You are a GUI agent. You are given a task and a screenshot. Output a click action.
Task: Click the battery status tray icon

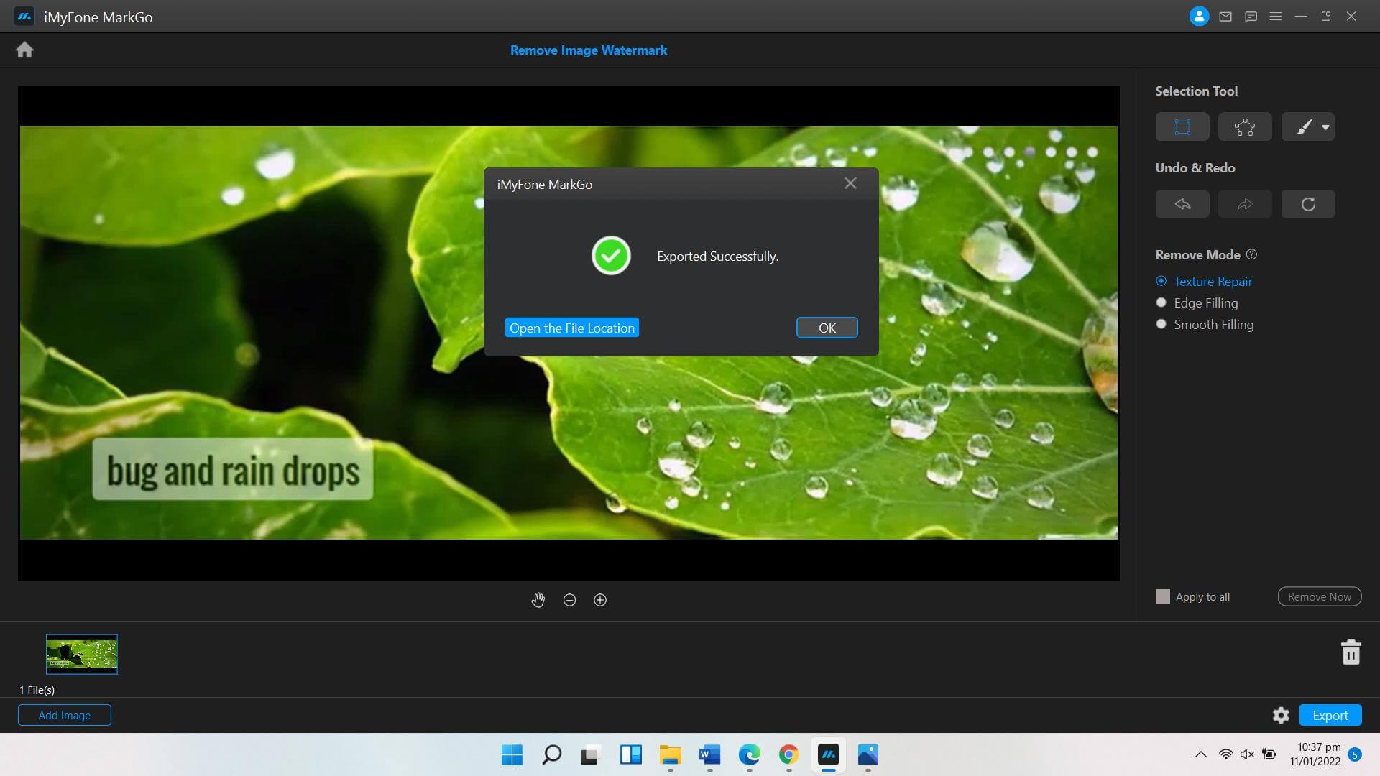pyautogui.click(x=1269, y=754)
